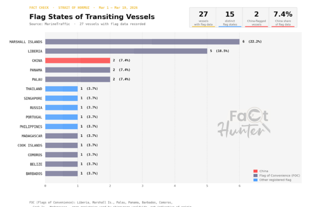The height and width of the screenshot is (207, 311).
Task: Select the Barbados bar
Action: click(61, 173)
